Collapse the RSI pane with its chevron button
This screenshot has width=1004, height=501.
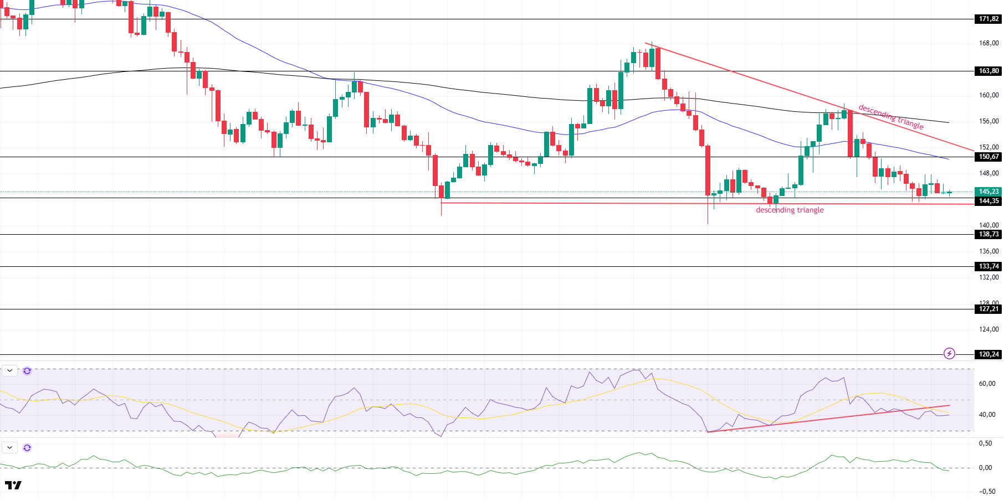(x=10, y=371)
